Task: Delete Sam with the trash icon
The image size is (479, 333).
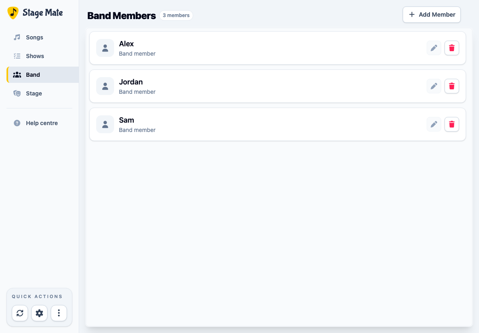Action: click(451, 124)
